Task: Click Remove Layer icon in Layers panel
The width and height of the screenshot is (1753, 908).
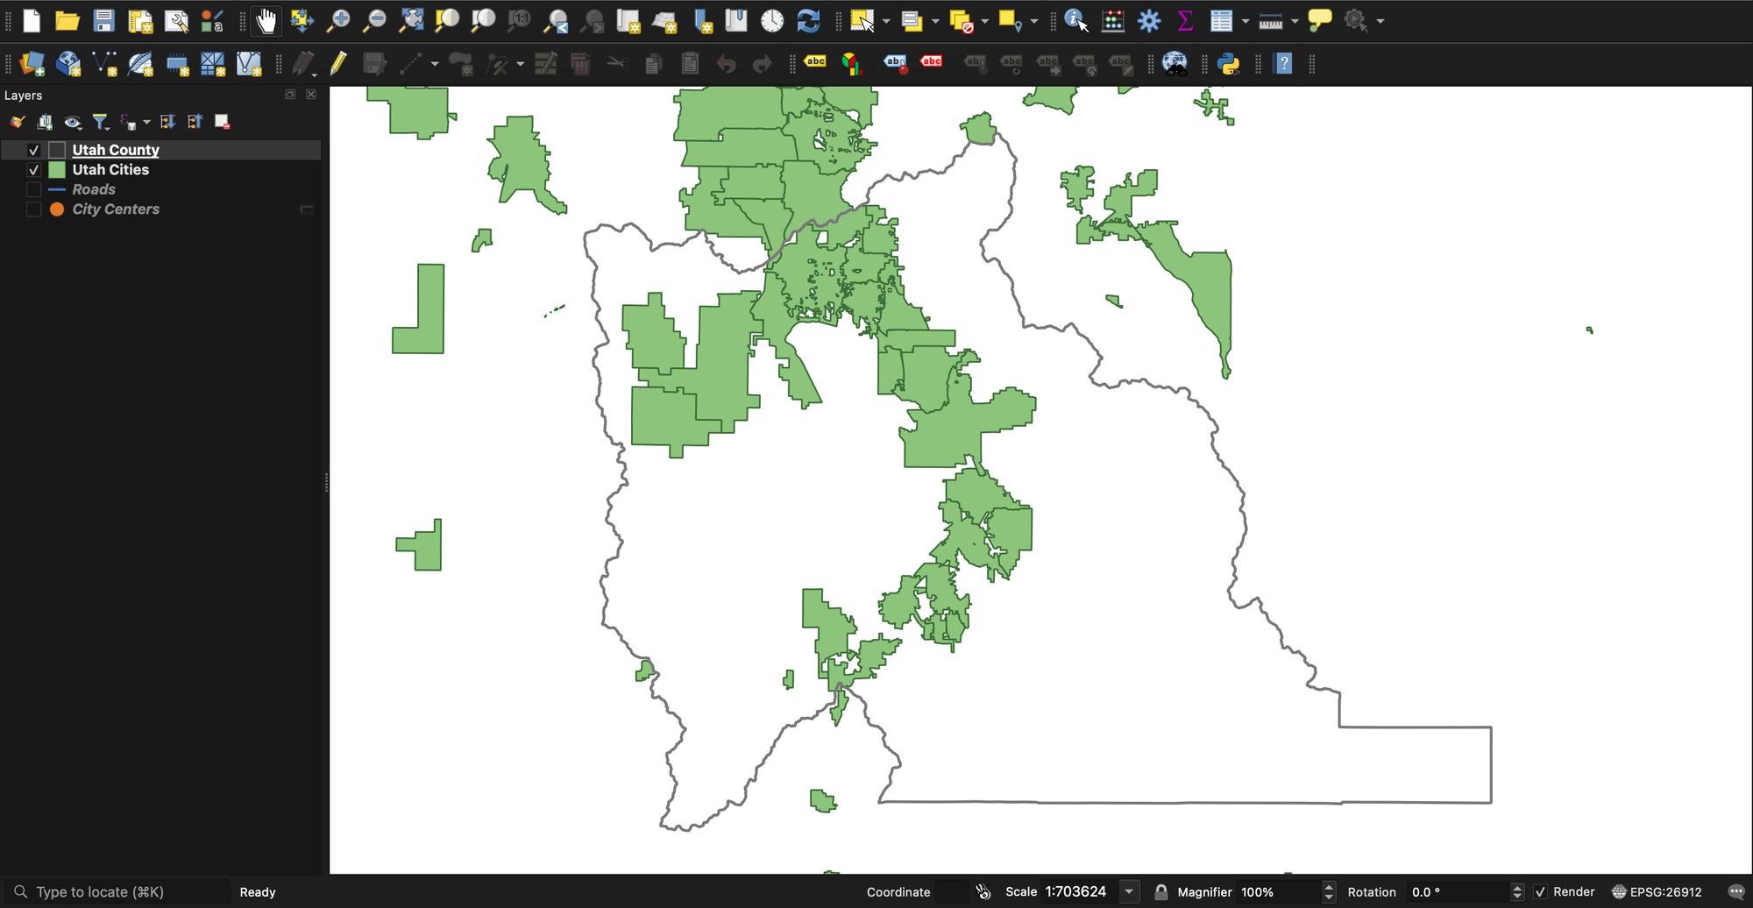Action: 223,122
